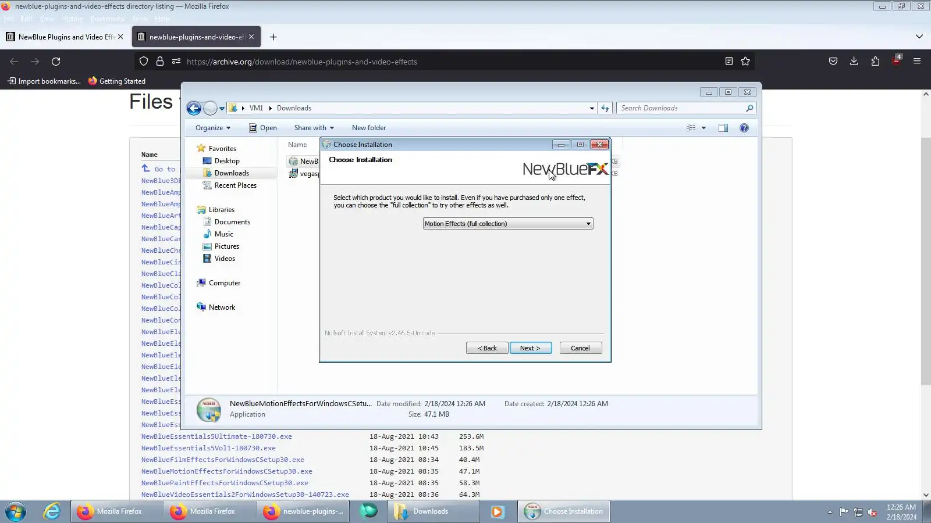Open Firefox extensions icon
This screenshot has width=931, height=523.
click(875, 61)
